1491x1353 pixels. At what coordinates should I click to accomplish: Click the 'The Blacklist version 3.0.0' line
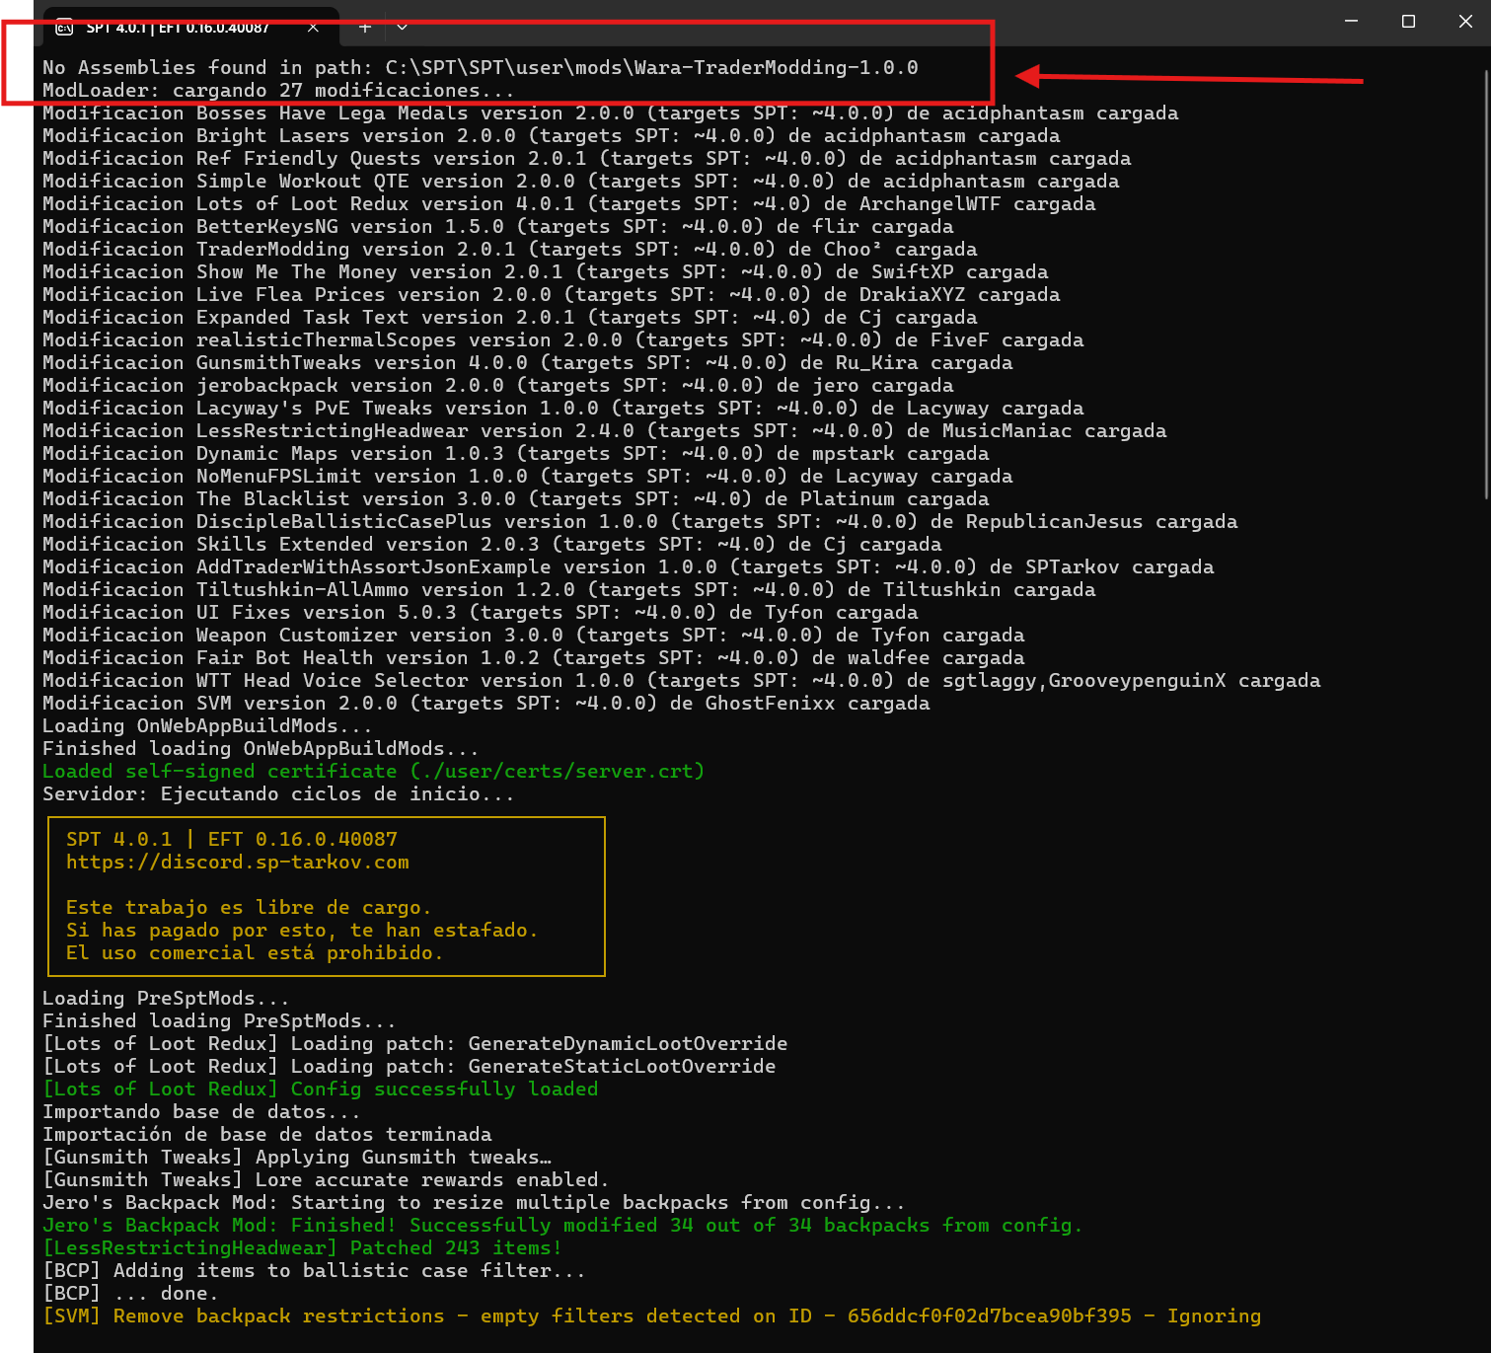coord(515,498)
